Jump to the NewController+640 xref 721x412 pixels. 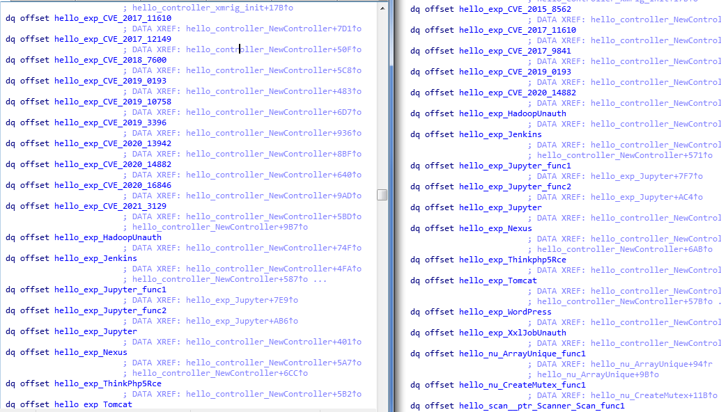click(274, 175)
